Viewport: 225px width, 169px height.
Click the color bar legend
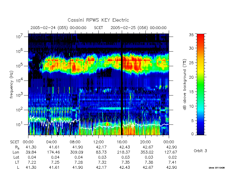click(201, 84)
